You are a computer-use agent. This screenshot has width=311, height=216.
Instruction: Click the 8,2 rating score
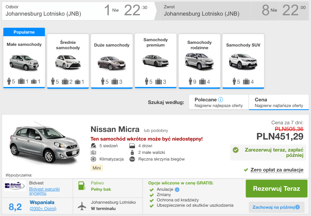tap(15, 207)
